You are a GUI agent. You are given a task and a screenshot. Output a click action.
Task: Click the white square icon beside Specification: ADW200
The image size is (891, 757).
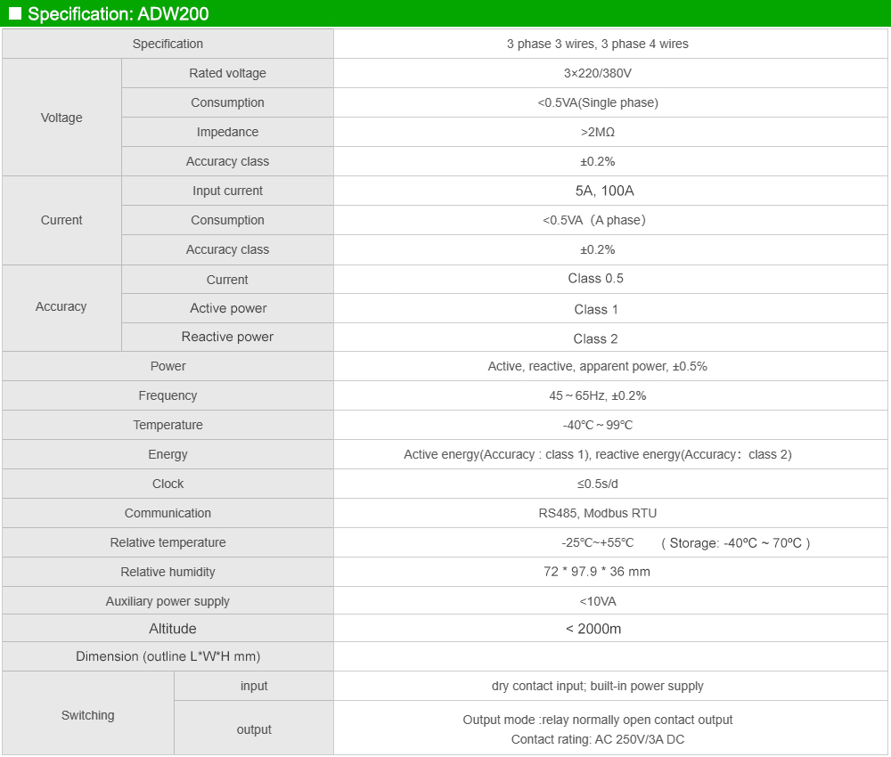(x=15, y=13)
